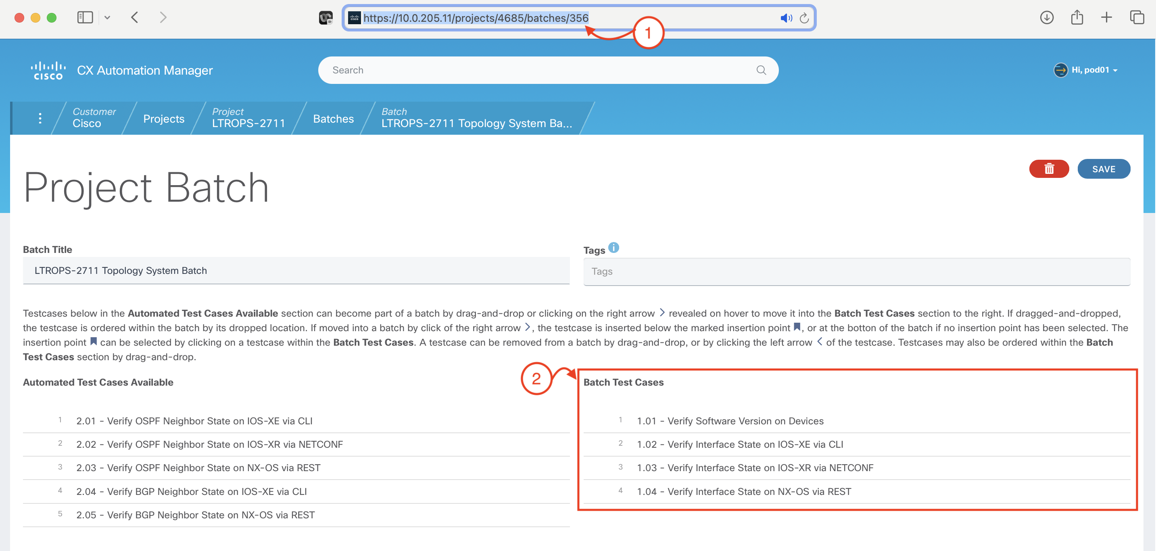Click the browser reload page icon
The width and height of the screenshot is (1156, 551).
click(x=804, y=18)
